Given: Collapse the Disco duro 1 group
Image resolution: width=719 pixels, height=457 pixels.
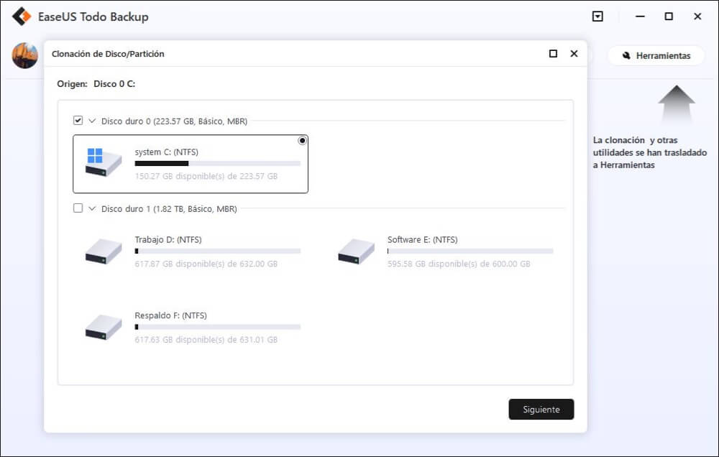Looking at the screenshot, I should 92,208.
